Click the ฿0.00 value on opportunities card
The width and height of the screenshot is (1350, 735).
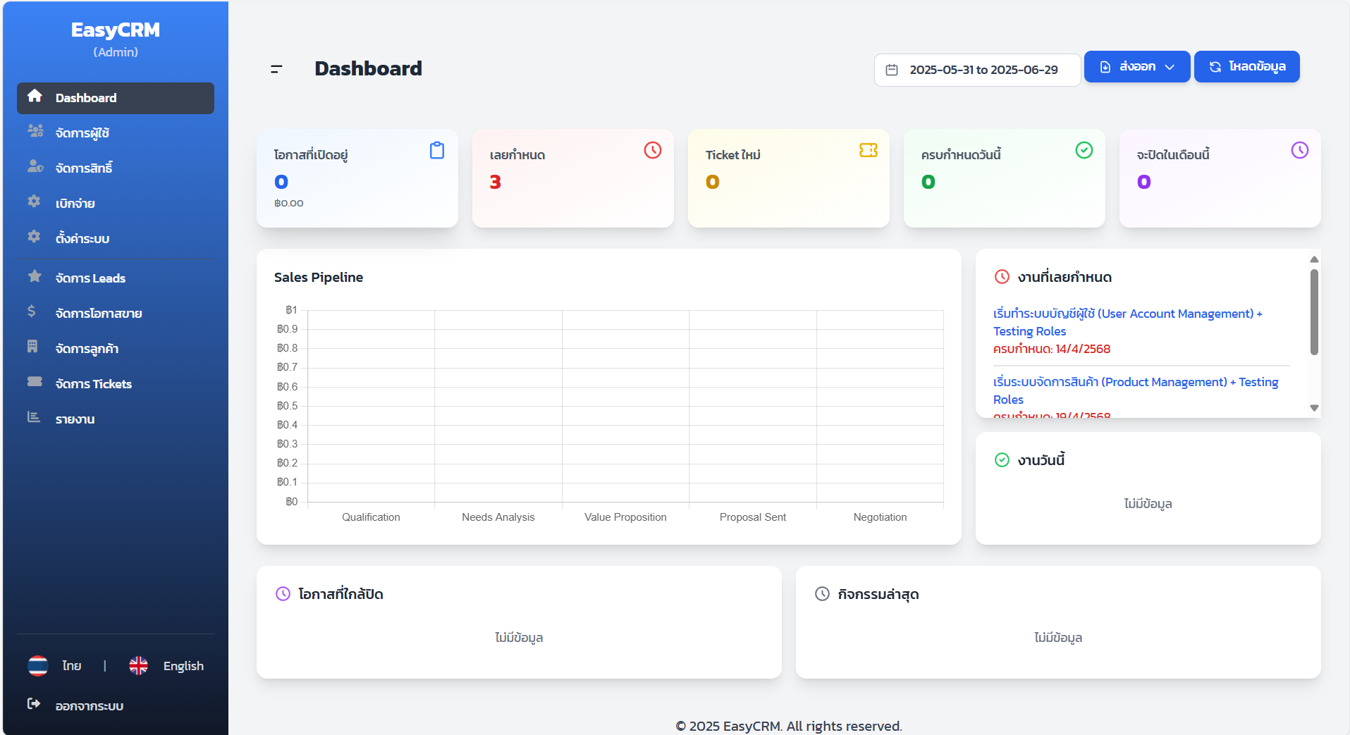coord(289,203)
